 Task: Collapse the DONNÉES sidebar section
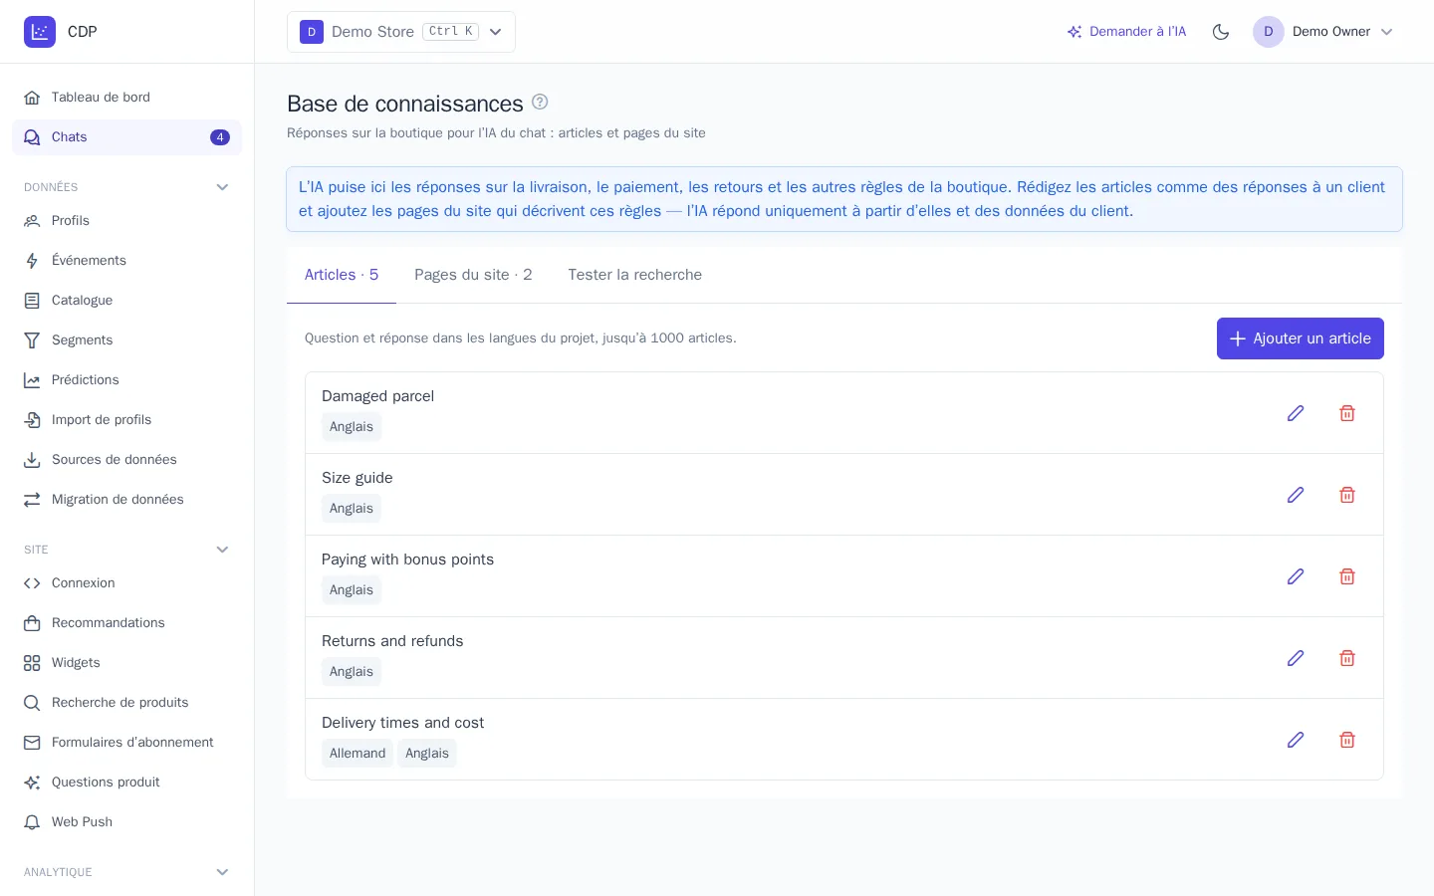pos(222,187)
